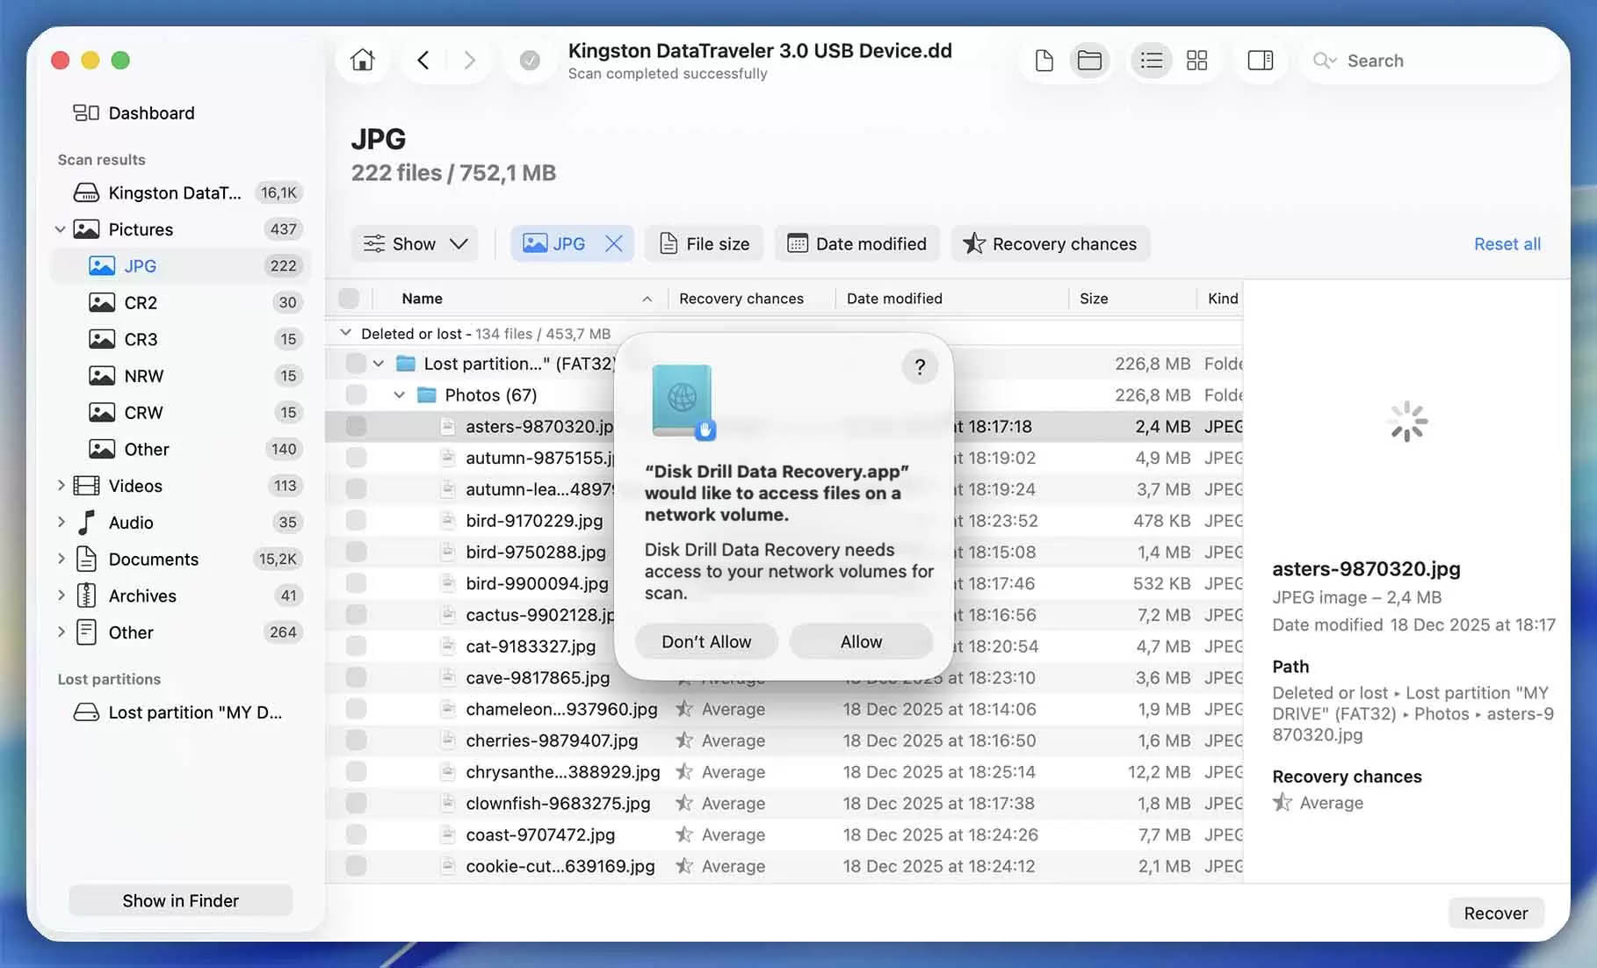The width and height of the screenshot is (1597, 968).
Task: Sort by Name column header
Action: click(x=518, y=299)
